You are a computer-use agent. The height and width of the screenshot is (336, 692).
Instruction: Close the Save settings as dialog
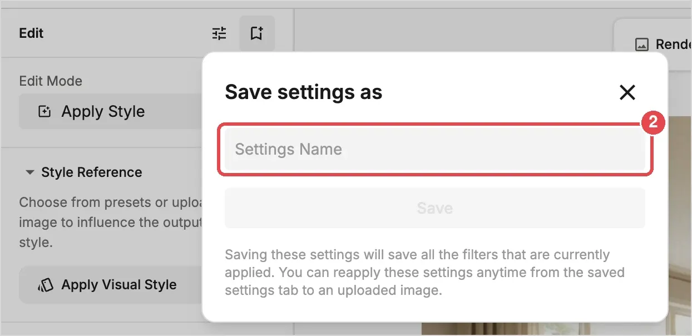coord(627,92)
